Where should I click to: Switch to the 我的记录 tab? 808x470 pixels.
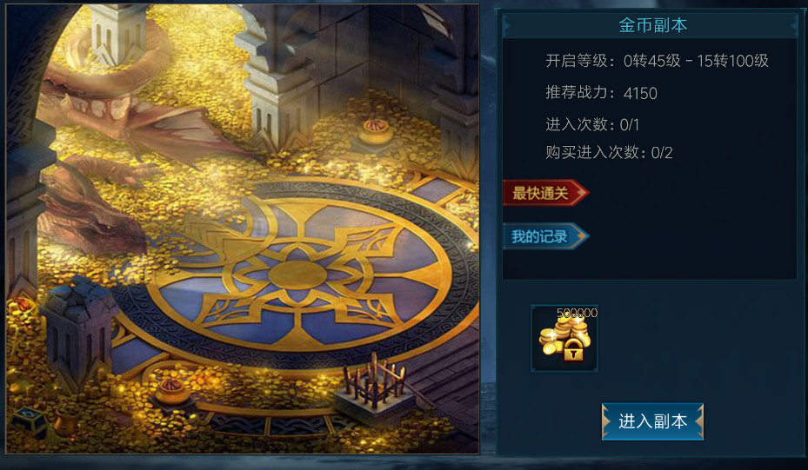545,237
